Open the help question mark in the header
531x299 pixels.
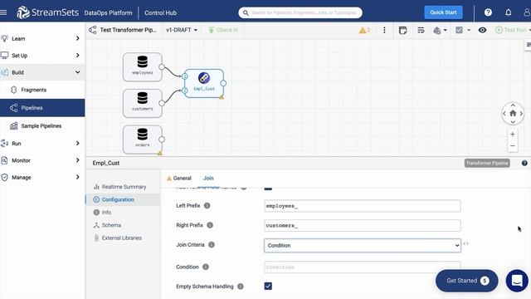point(488,12)
